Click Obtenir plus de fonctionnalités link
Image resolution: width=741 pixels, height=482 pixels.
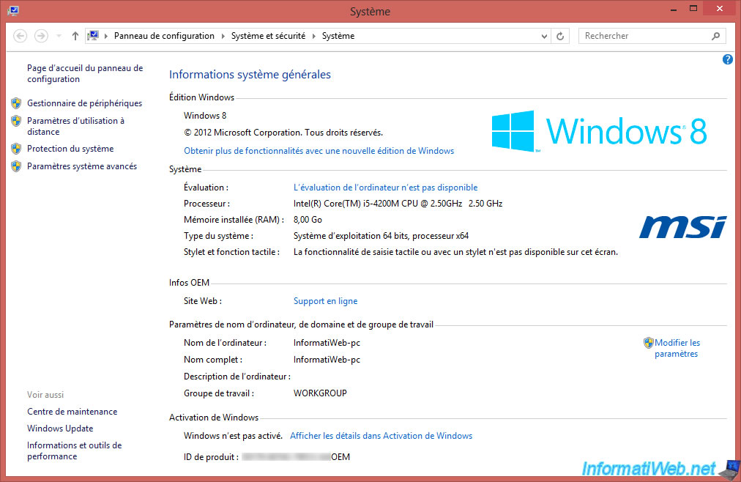tap(319, 151)
